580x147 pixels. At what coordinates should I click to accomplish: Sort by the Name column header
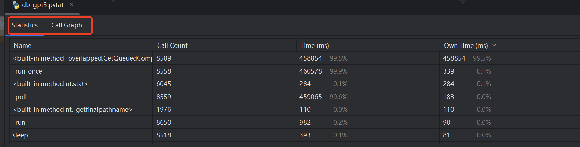[x=23, y=45]
